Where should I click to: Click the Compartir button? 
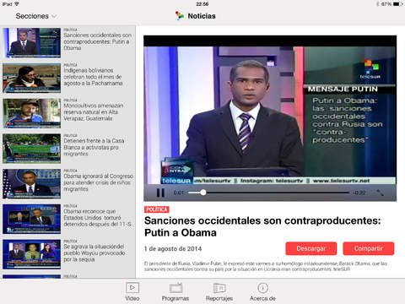[x=369, y=248]
